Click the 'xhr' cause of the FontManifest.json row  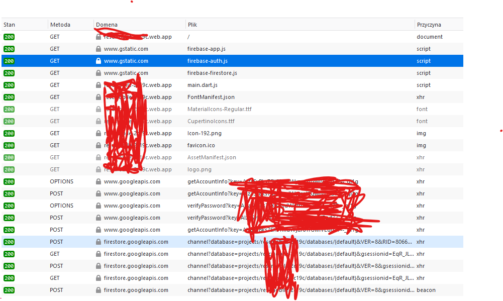[421, 97]
